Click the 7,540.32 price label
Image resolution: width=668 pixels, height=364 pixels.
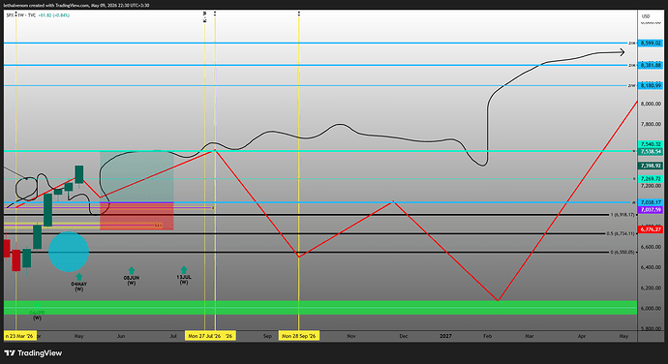(x=651, y=144)
